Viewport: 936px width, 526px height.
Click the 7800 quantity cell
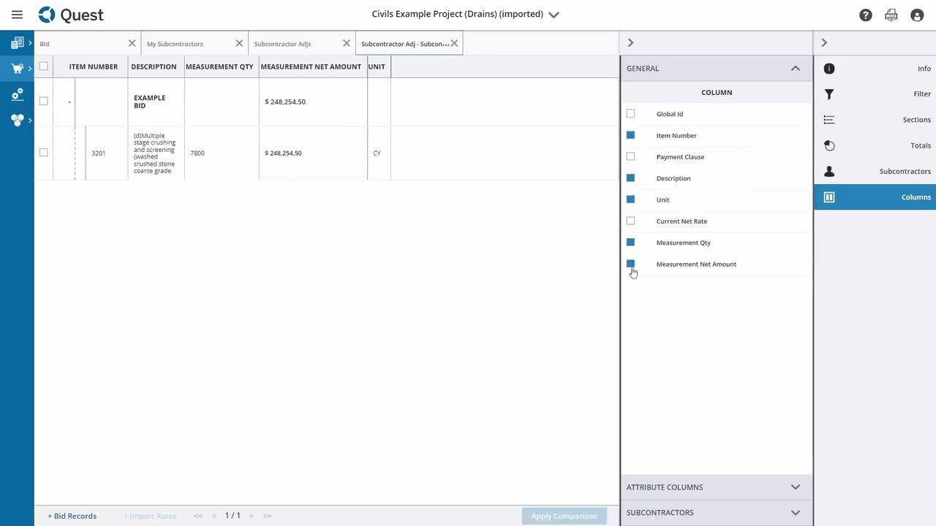[x=221, y=153]
